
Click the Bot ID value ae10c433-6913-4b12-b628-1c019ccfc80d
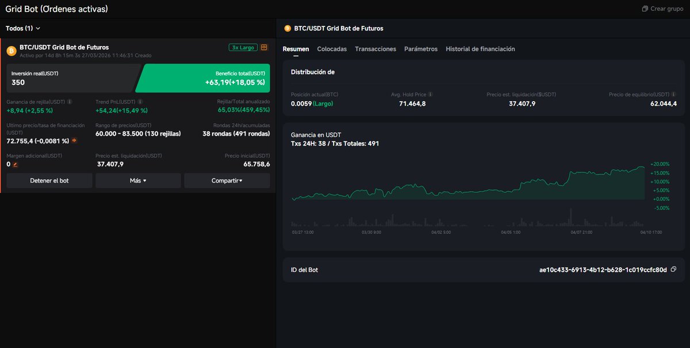[x=603, y=270]
